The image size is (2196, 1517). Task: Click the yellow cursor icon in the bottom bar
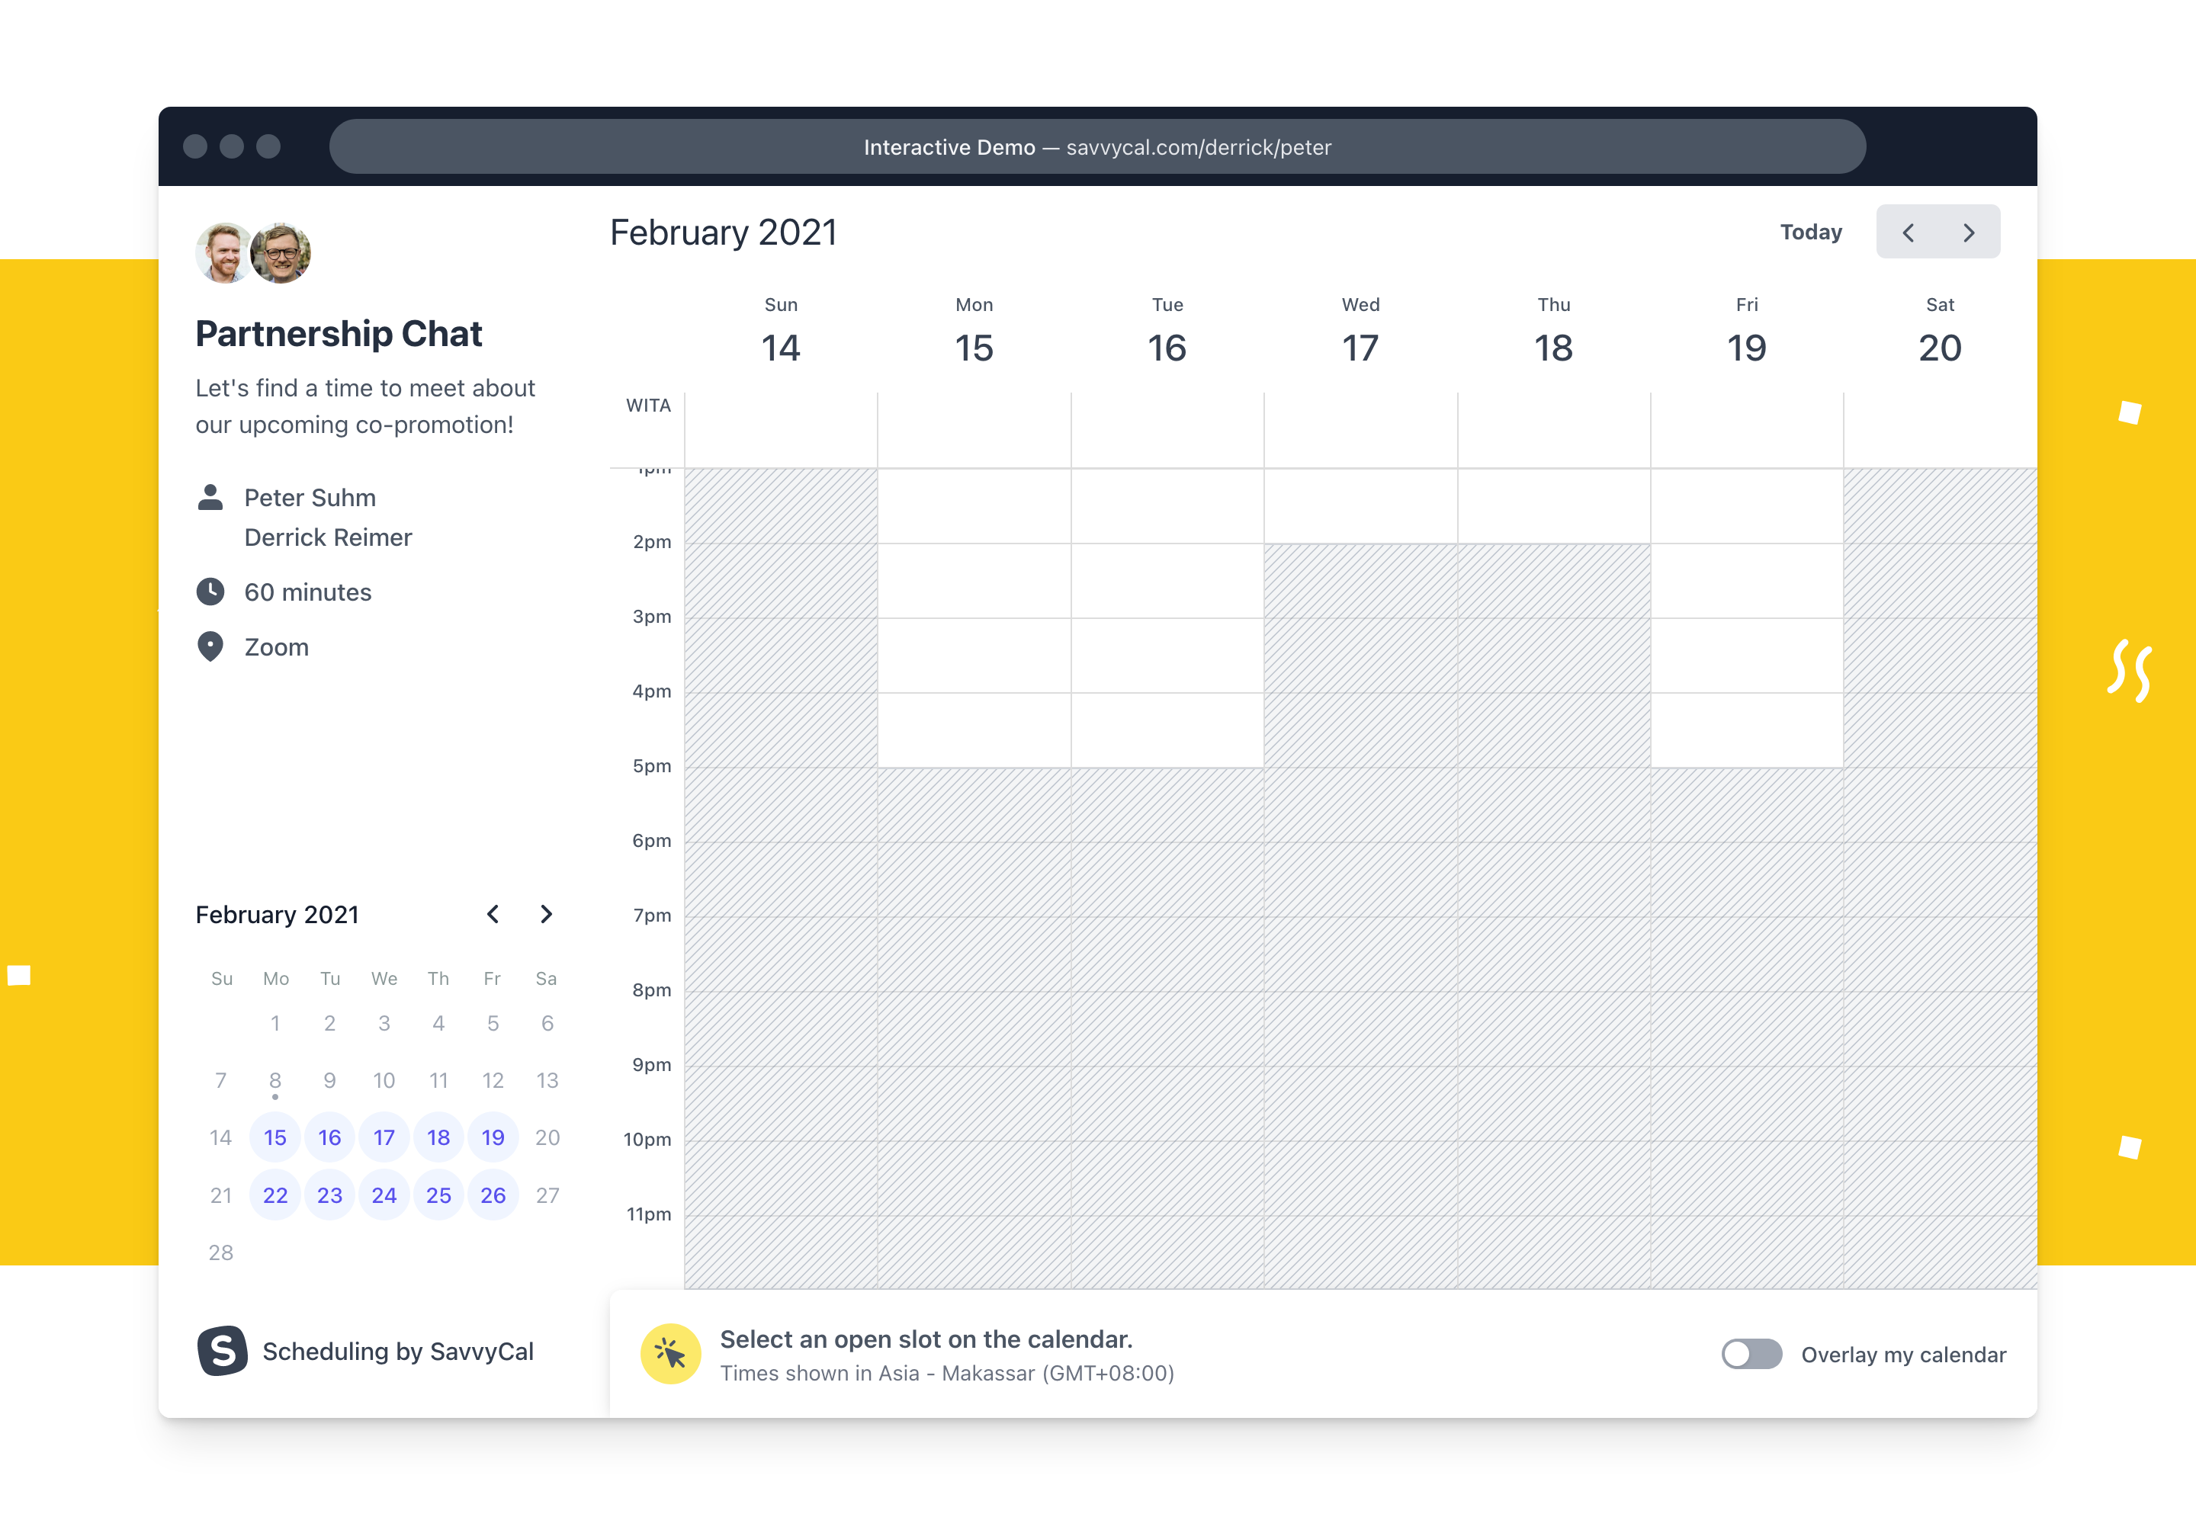click(670, 1354)
